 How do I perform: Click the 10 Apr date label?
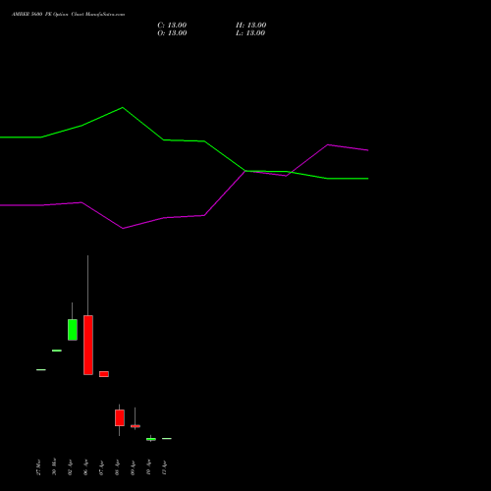tap(148, 467)
